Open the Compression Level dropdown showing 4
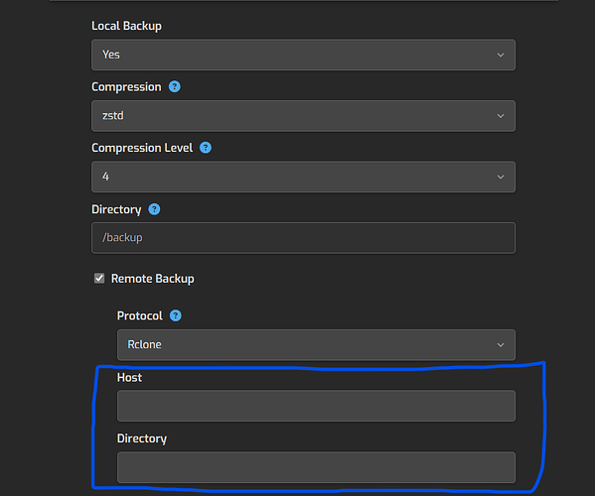 click(303, 177)
